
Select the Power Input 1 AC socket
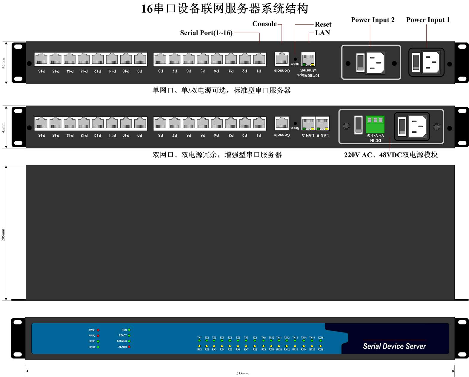[x=430, y=62]
